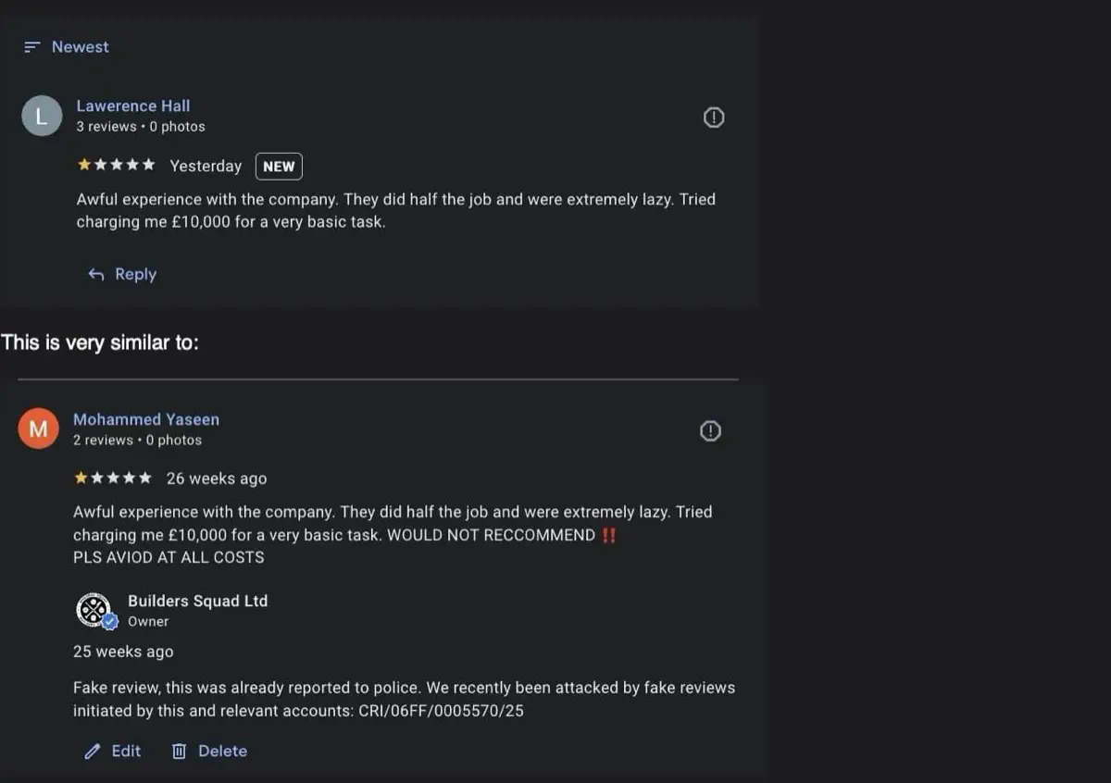1111x783 pixels.
Task: Click the Builders Squad Ltd owner name
Action: click(x=197, y=601)
